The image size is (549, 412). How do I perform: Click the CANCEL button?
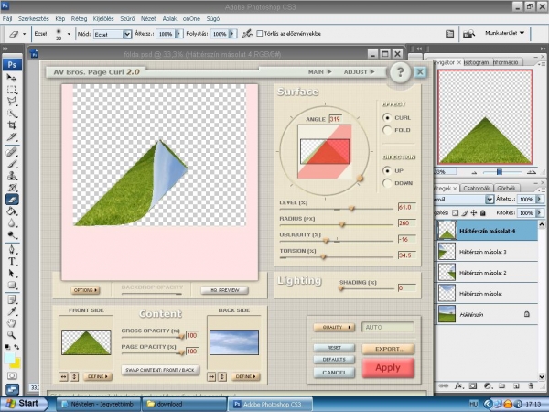click(334, 373)
